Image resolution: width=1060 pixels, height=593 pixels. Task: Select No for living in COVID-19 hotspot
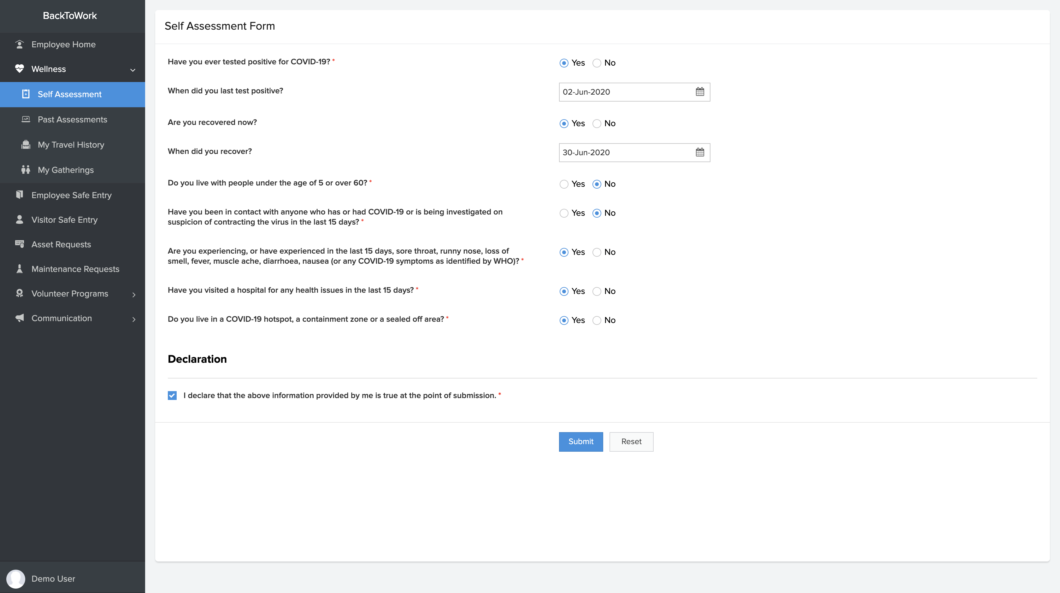[x=597, y=320]
